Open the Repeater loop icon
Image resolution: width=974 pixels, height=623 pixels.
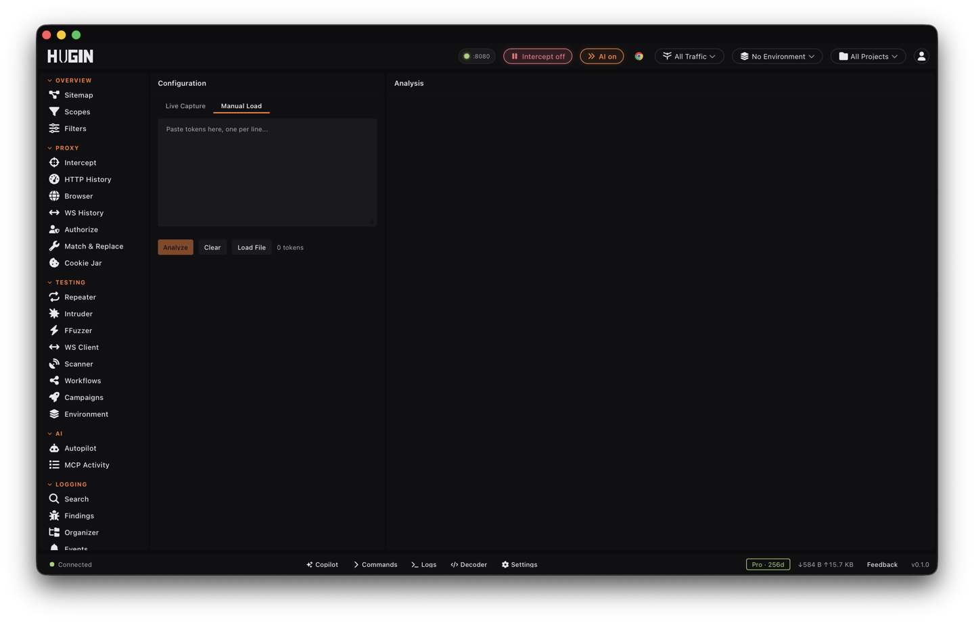coord(54,297)
